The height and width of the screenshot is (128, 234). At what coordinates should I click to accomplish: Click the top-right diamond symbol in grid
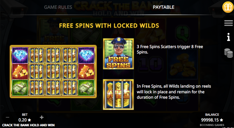coord(86,55)
